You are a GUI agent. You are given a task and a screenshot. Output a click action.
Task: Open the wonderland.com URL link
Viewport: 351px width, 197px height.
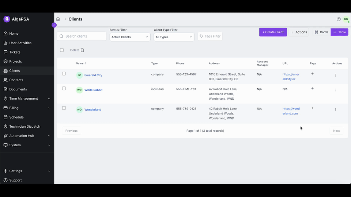point(291,111)
